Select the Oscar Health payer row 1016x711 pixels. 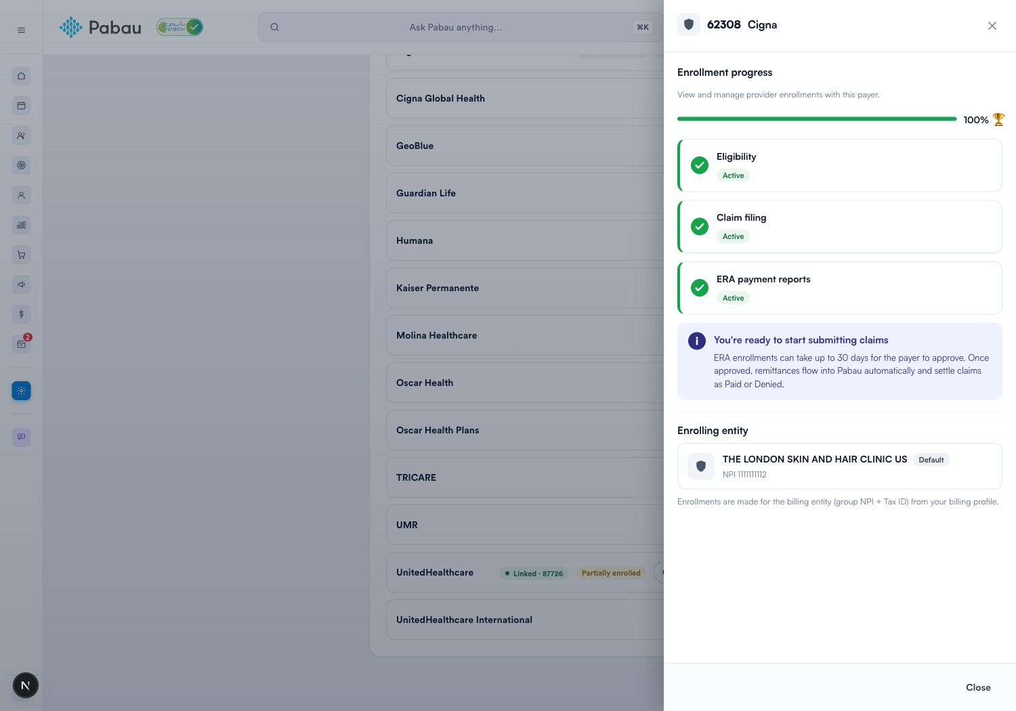525,383
